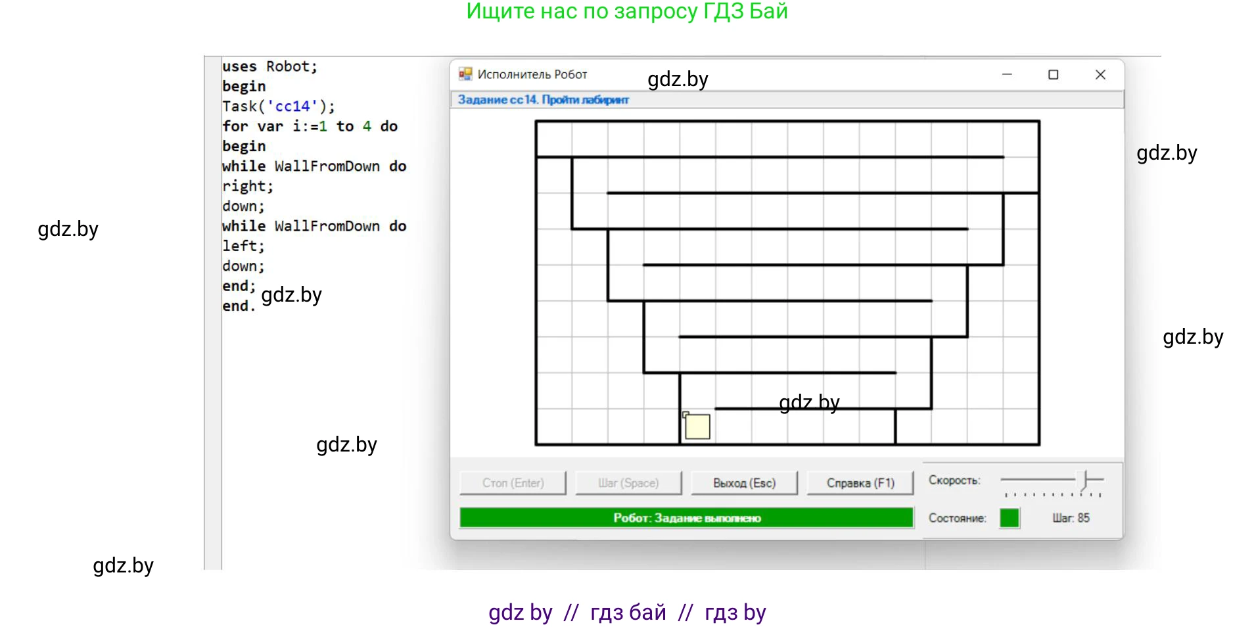Screen dimensions: 1256x627
Task: Click the bottom 'gdz by // гдз бай' text
Action: pyautogui.click(x=626, y=613)
